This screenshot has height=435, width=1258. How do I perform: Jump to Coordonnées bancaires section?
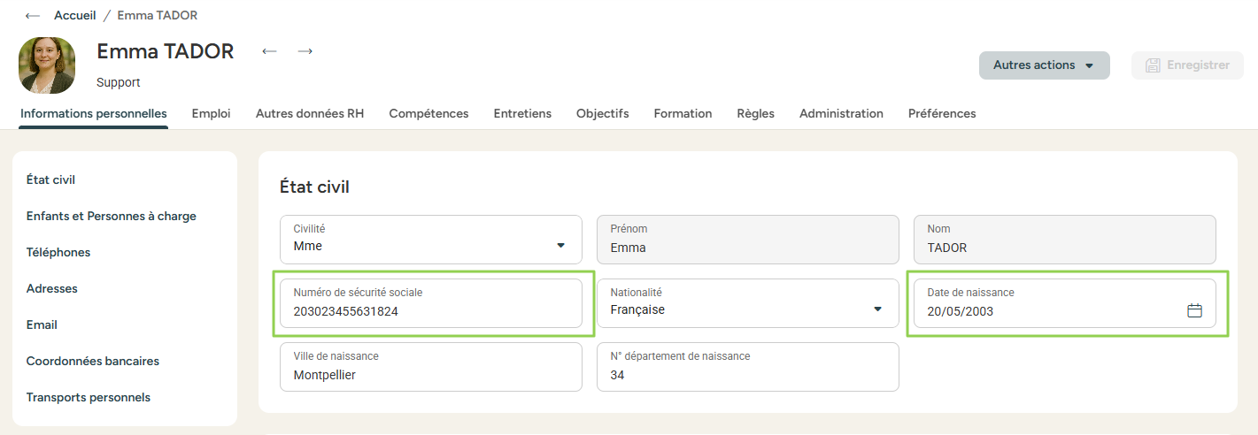point(93,361)
